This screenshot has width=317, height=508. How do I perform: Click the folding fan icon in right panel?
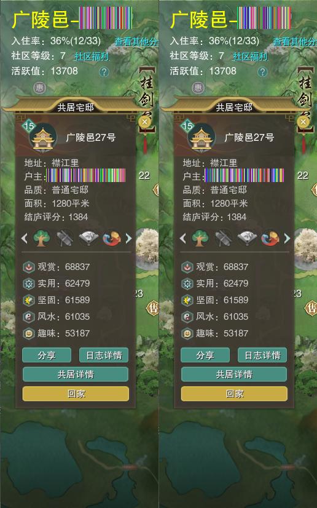tap(247, 239)
